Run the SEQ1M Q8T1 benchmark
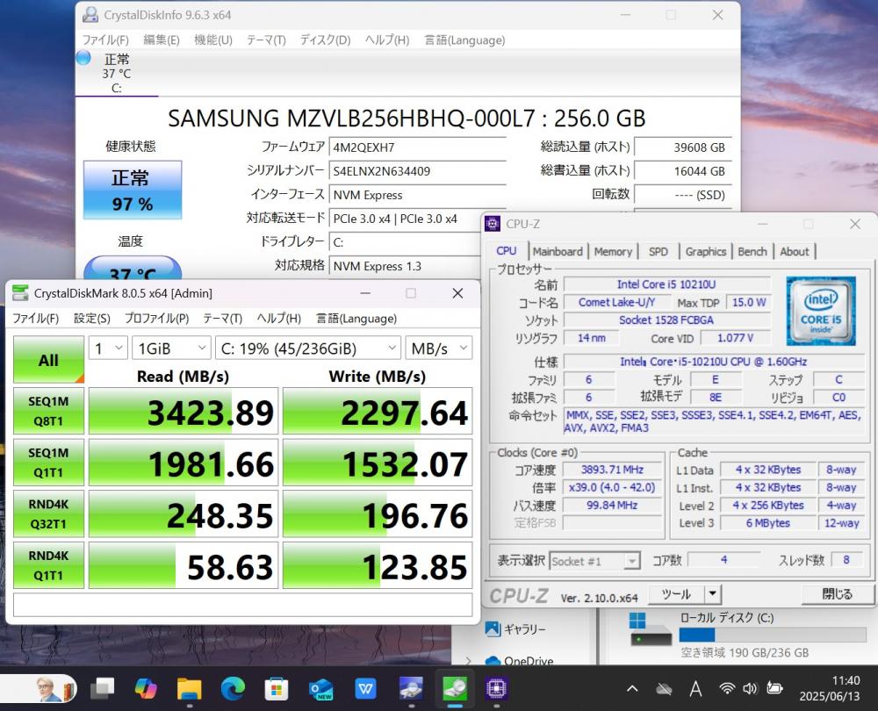This screenshot has width=878, height=711. pos(48,411)
